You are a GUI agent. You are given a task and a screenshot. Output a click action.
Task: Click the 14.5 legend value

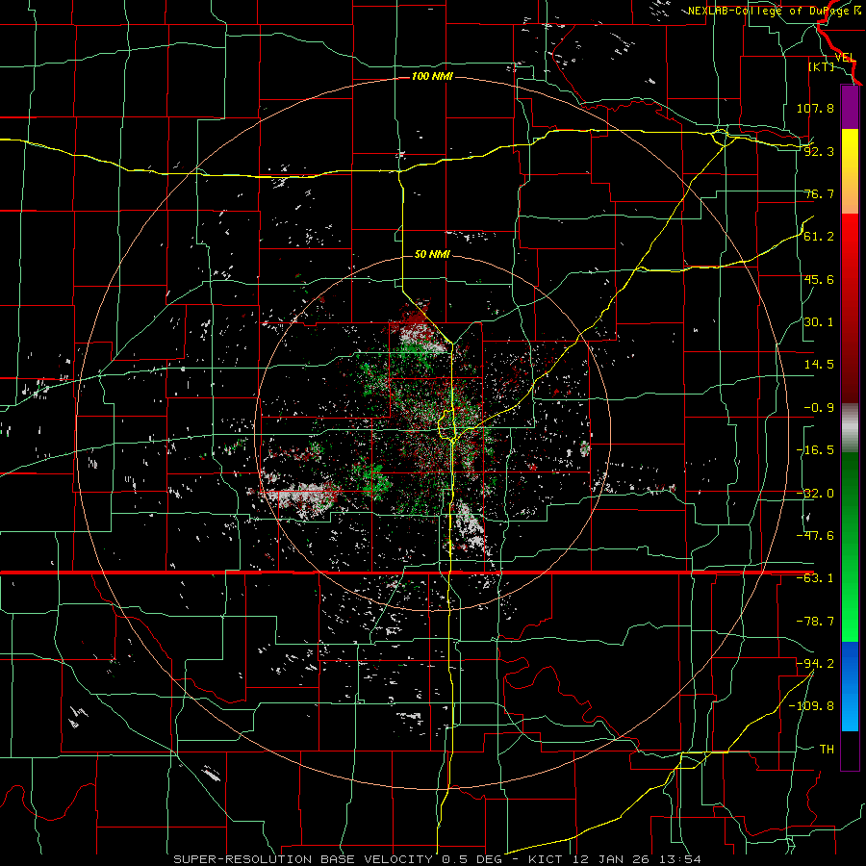click(x=819, y=365)
